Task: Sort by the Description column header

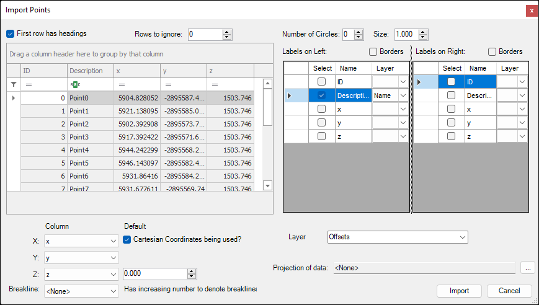Action: [x=90, y=71]
